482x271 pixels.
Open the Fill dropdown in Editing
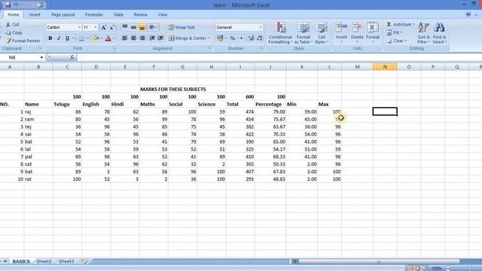pos(395,32)
